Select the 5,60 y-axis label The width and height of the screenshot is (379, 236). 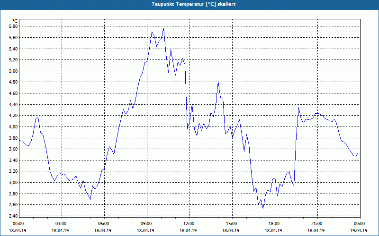point(14,38)
